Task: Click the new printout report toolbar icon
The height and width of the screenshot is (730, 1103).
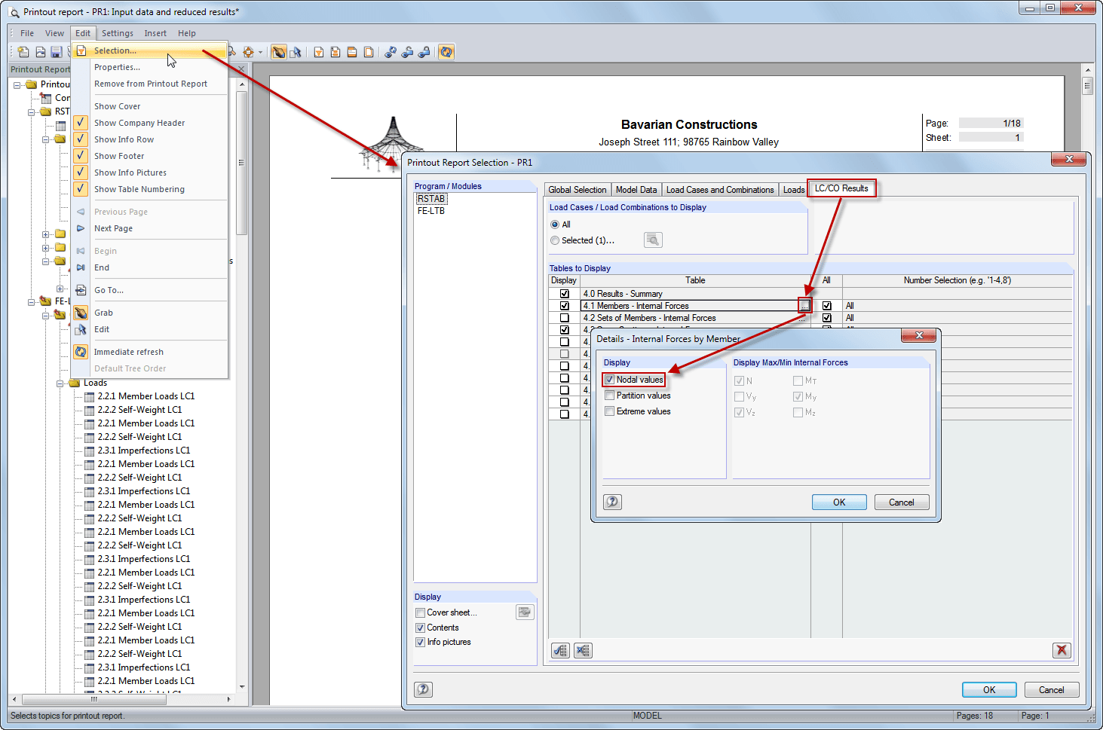Action: pos(23,52)
